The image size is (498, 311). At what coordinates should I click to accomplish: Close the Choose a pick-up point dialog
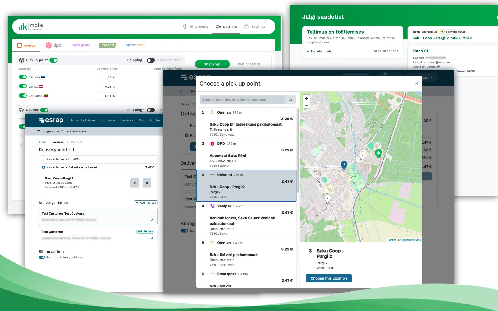pyautogui.click(x=416, y=83)
